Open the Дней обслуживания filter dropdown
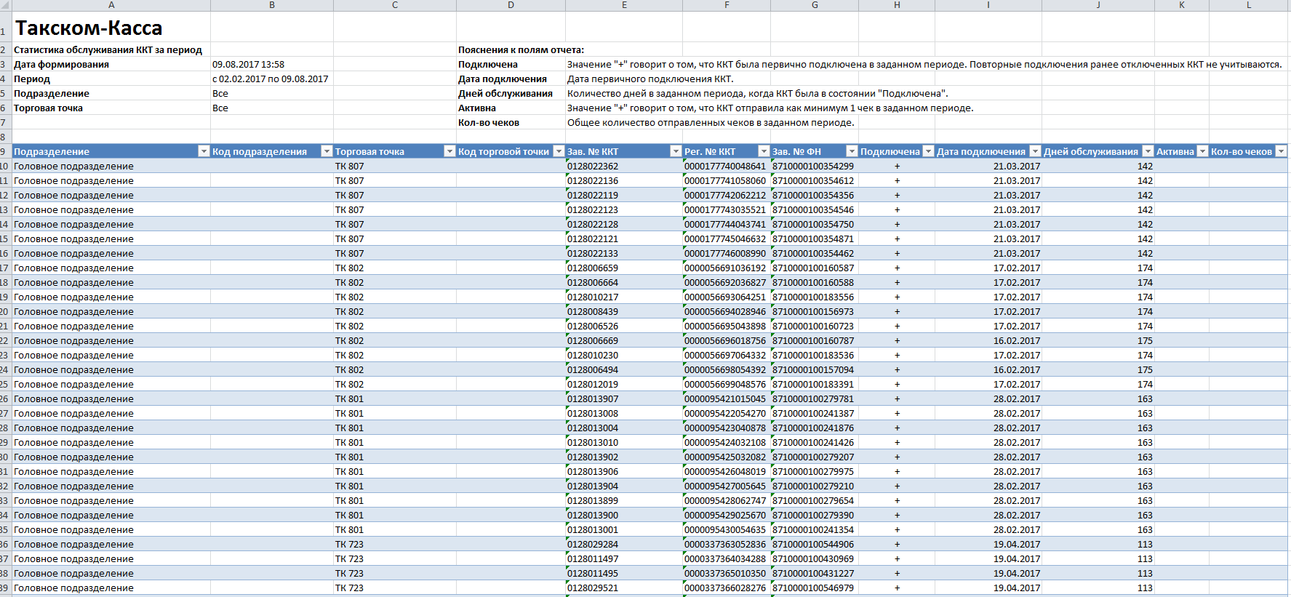The width and height of the screenshot is (1291, 597). (x=1148, y=151)
